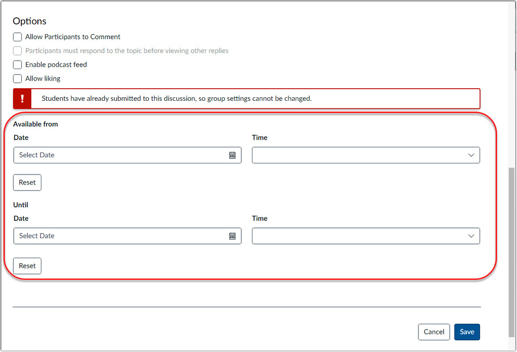517x352 pixels.
Task: Reset the Until date
Action: coord(27,266)
